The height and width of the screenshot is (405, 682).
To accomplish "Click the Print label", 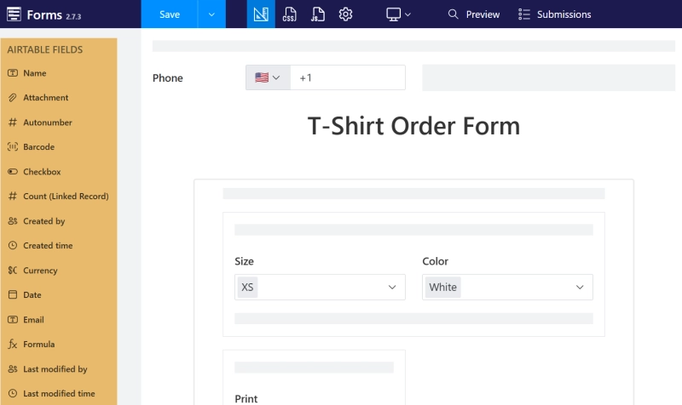I will pyautogui.click(x=246, y=399).
